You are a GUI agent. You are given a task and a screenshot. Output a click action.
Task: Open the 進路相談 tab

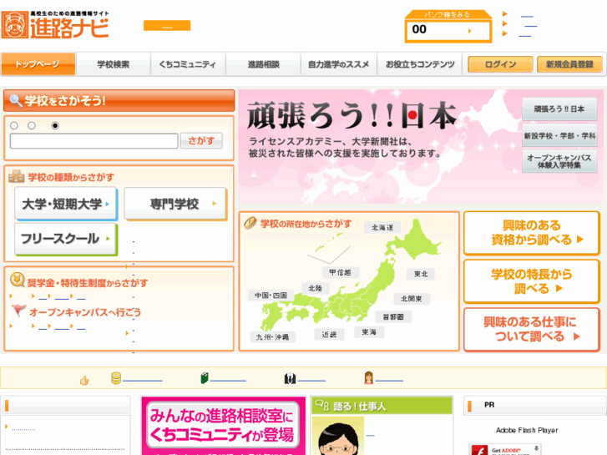(x=263, y=64)
